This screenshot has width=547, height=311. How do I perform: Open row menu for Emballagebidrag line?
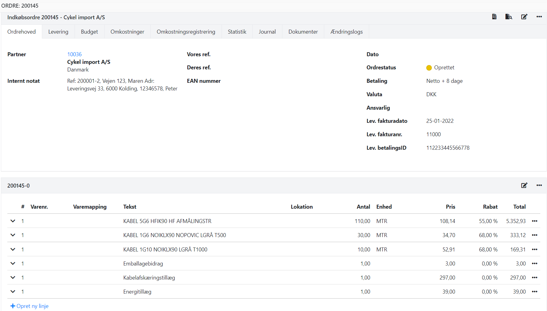pyautogui.click(x=534, y=264)
